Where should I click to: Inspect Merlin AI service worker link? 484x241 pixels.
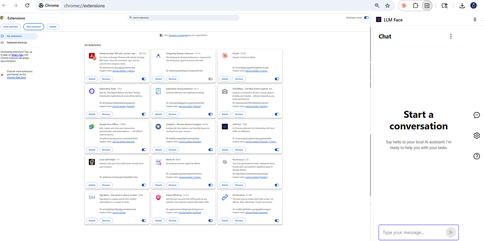[x=190, y=177]
